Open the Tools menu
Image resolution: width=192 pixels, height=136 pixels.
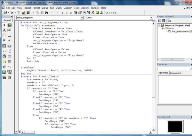77,8
